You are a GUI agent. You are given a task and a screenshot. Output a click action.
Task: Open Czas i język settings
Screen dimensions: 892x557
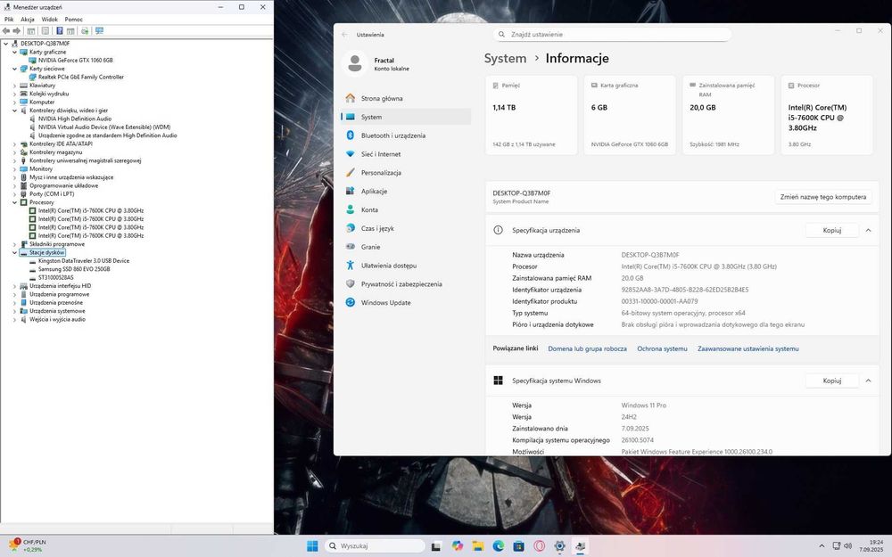tap(406, 228)
